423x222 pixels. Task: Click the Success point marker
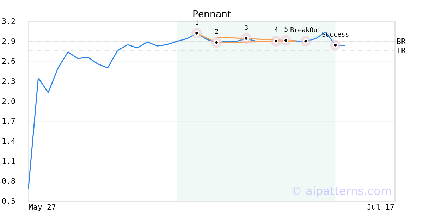[x=335, y=45]
